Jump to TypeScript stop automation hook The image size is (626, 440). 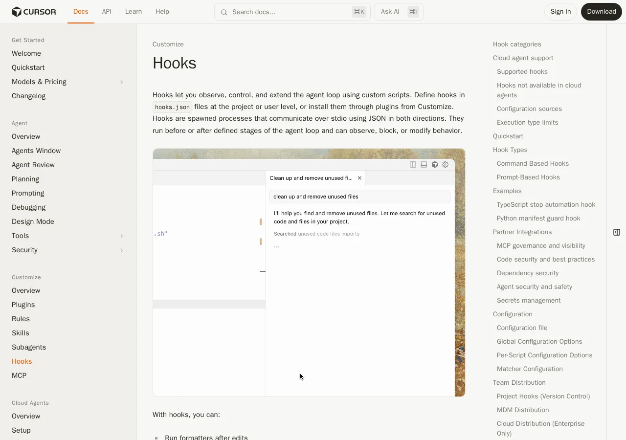[546, 204]
